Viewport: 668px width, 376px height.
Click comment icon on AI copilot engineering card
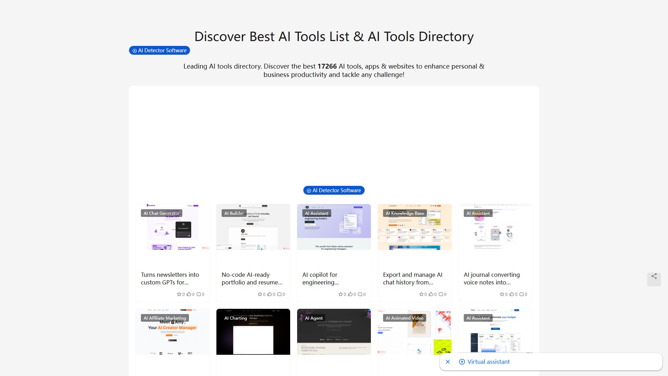click(360, 294)
